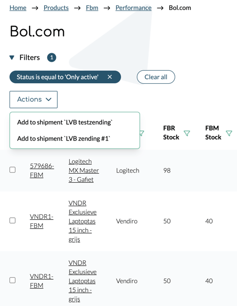The image size is (237, 306).
Task: Open the 579686-FBM SKU link
Action: tap(42, 171)
